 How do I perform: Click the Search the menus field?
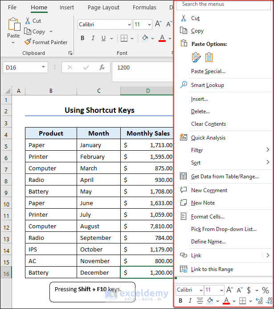224,5
